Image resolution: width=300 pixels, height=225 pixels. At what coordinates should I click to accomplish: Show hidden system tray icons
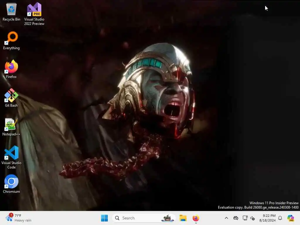point(226,218)
